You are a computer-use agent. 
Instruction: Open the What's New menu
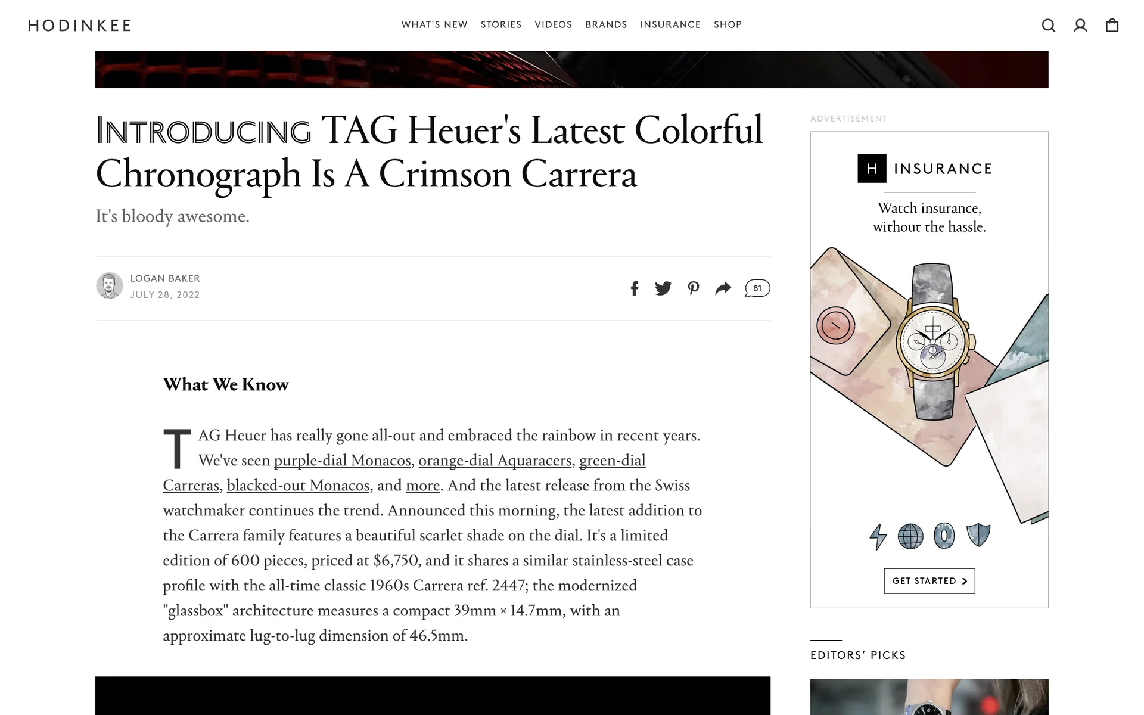[x=434, y=24]
